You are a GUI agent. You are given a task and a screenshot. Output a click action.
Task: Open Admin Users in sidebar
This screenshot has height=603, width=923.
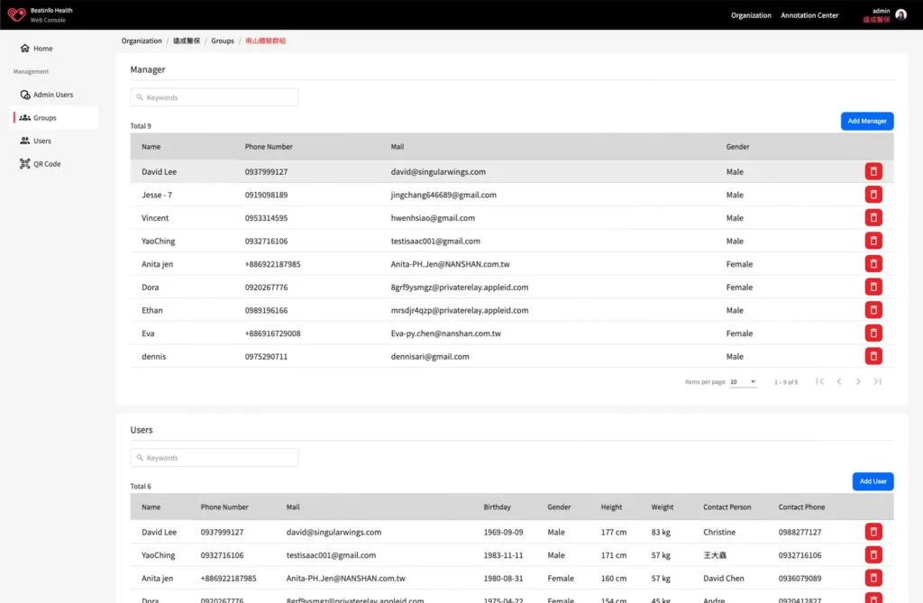[x=47, y=95]
